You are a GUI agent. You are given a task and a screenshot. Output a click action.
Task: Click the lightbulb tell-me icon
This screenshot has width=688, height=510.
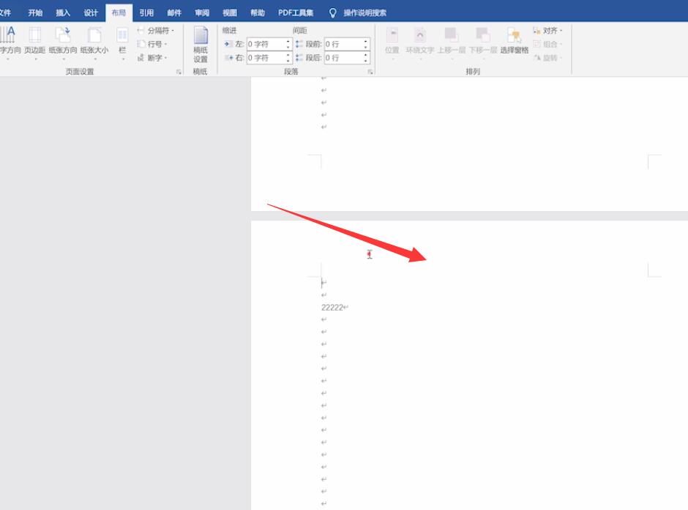(x=333, y=13)
